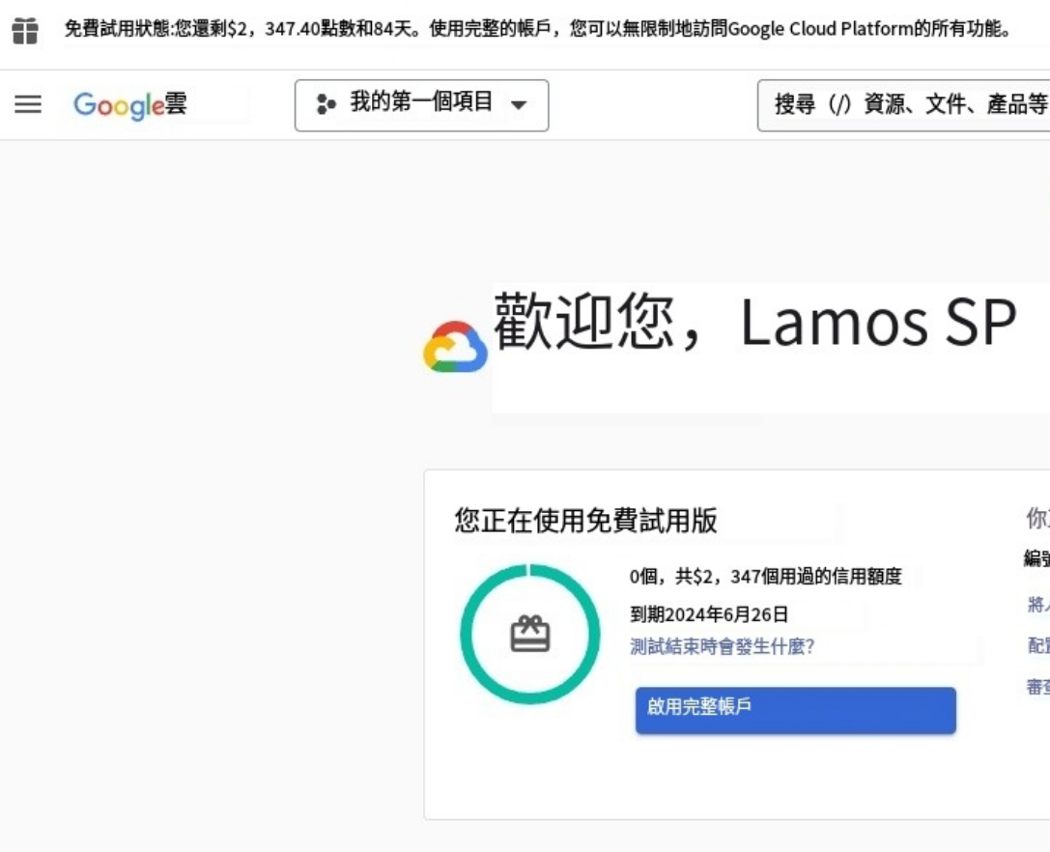Click the project selector dropdown arrow
This screenshot has height=852, width=1050.
tap(519, 105)
